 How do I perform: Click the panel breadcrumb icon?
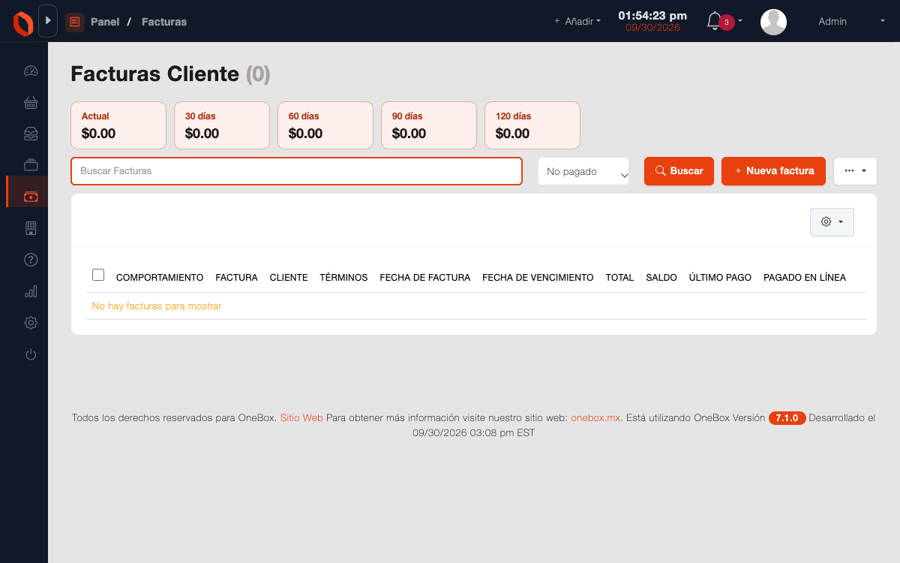tap(74, 22)
